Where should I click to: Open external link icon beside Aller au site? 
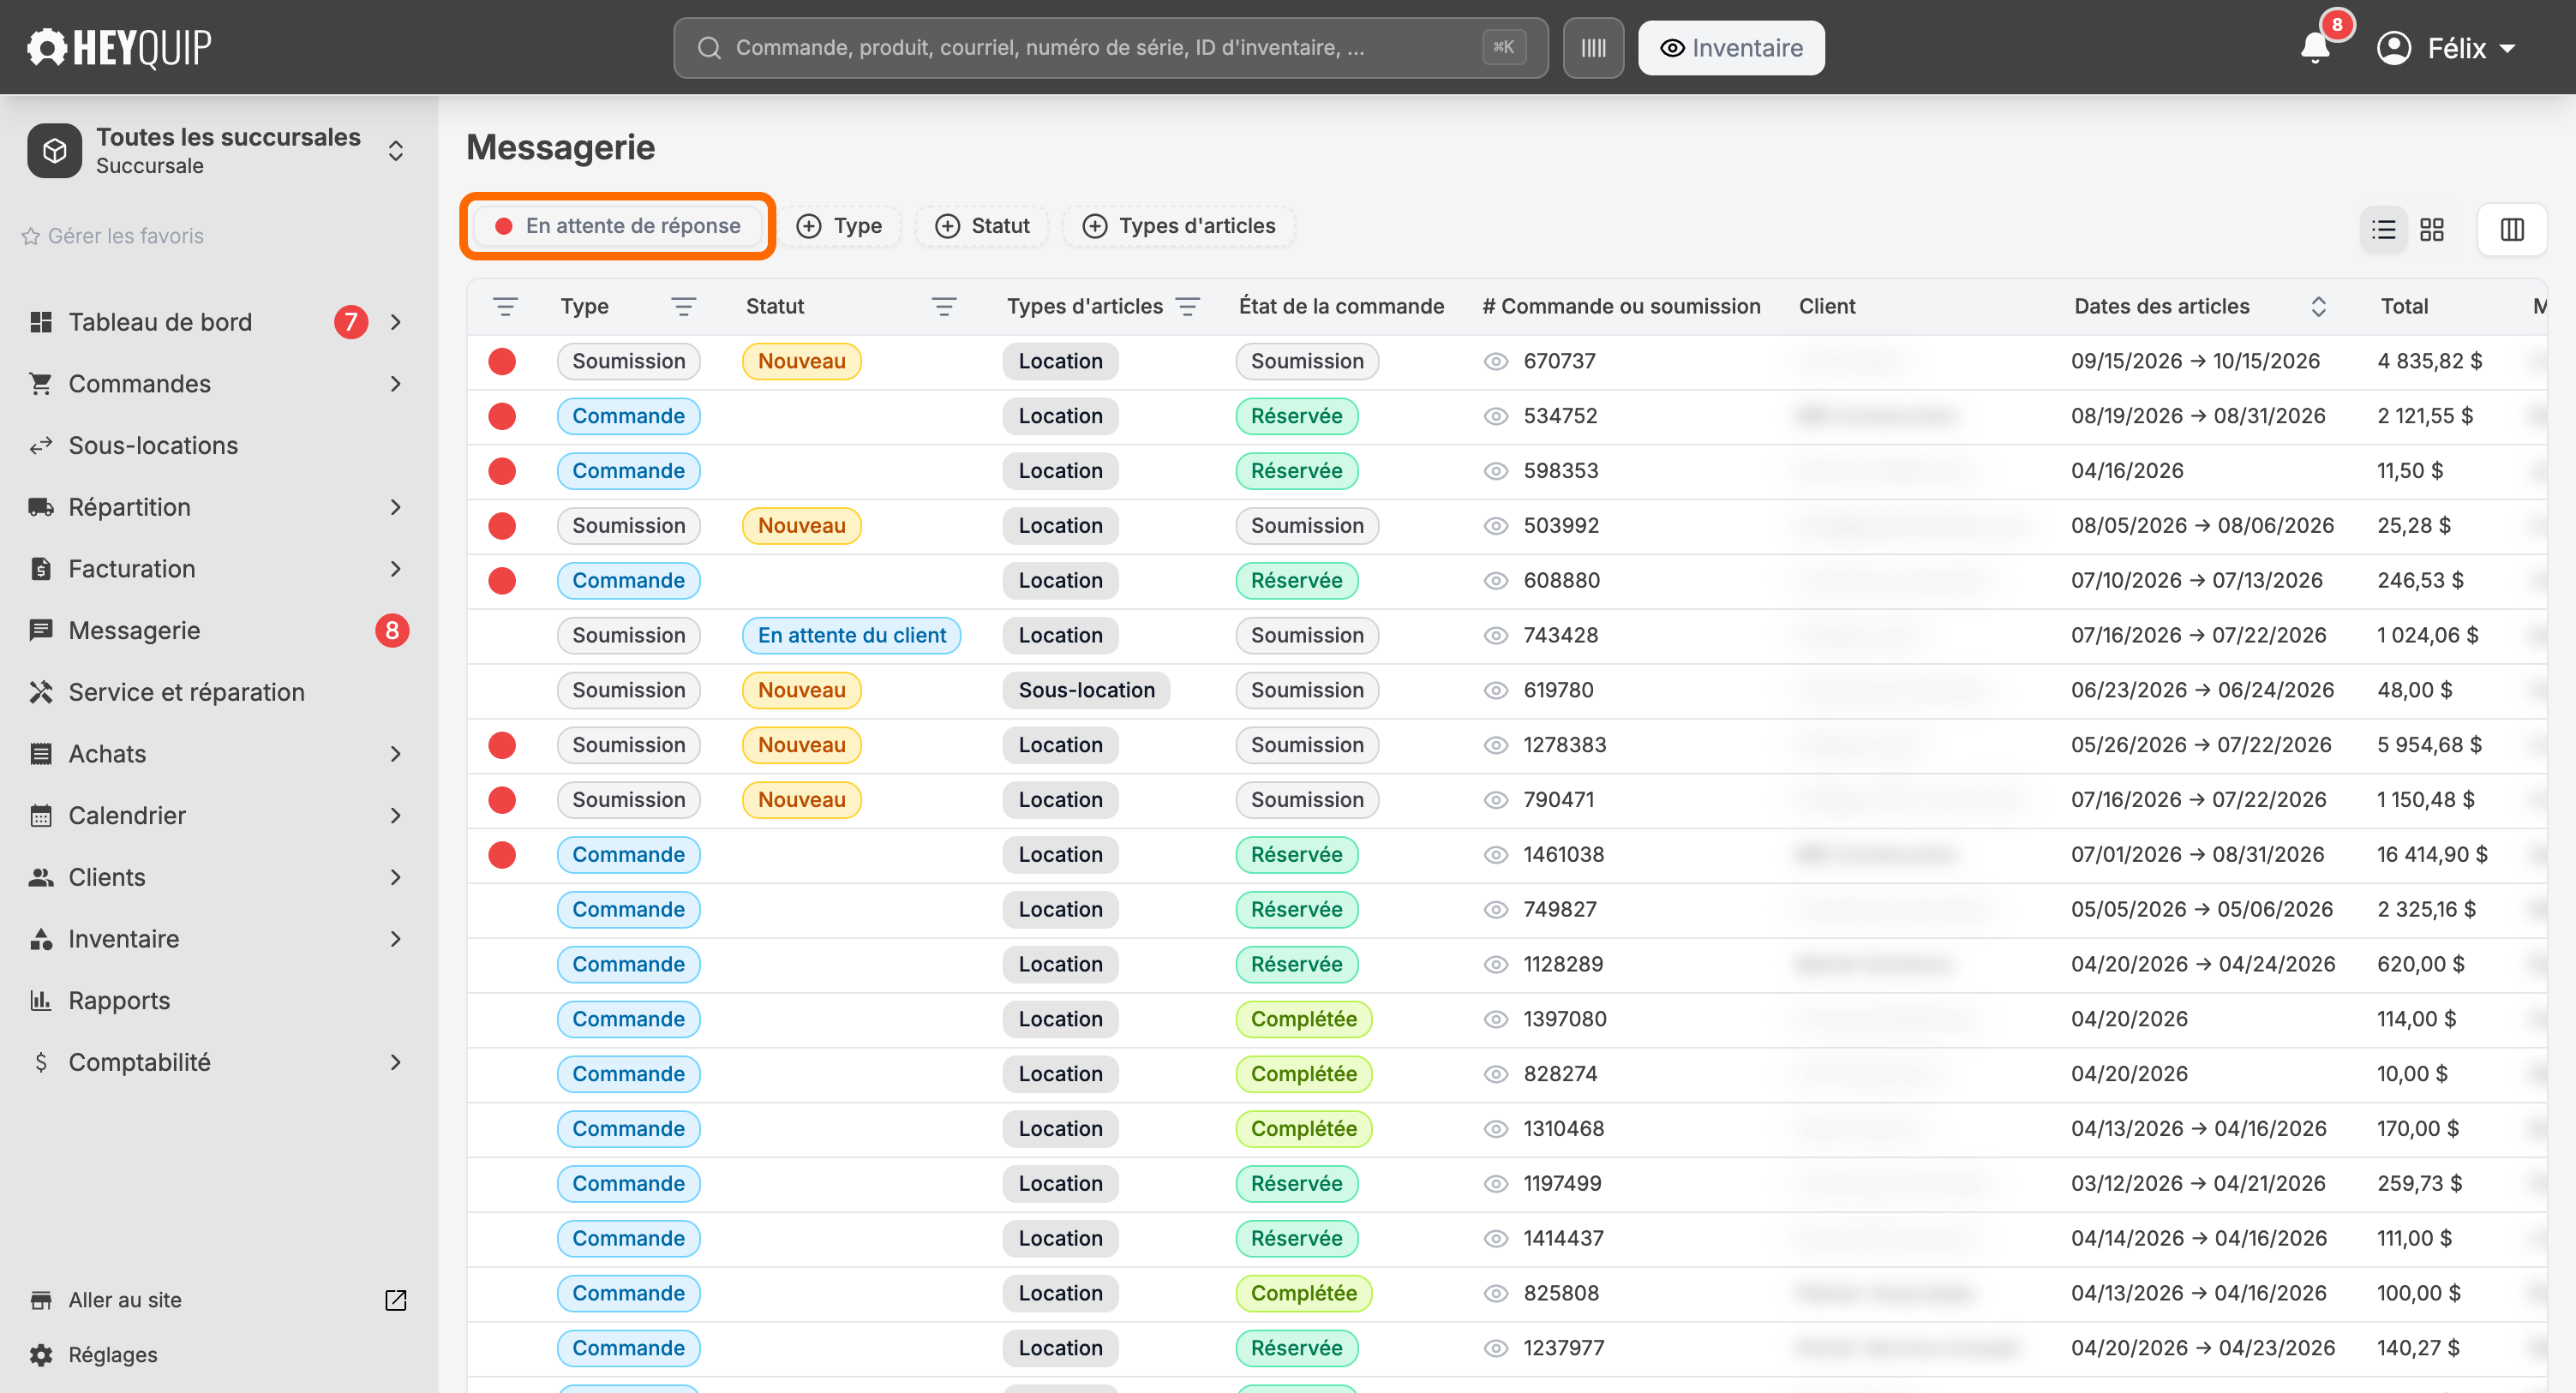tap(396, 1299)
